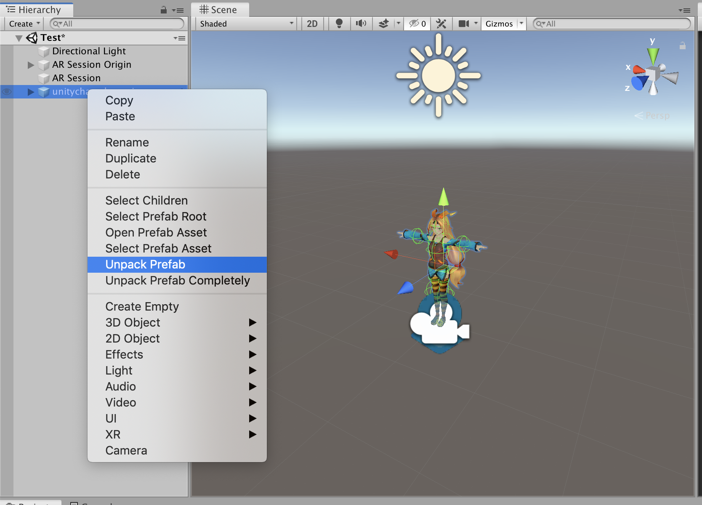Collapse the Test scene disclosure triangle
The image size is (702, 505).
click(18, 37)
